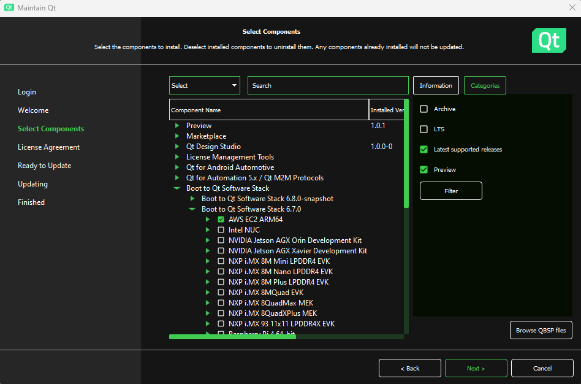Collapse the Boot to Qt Software Stack node

[177, 188]
